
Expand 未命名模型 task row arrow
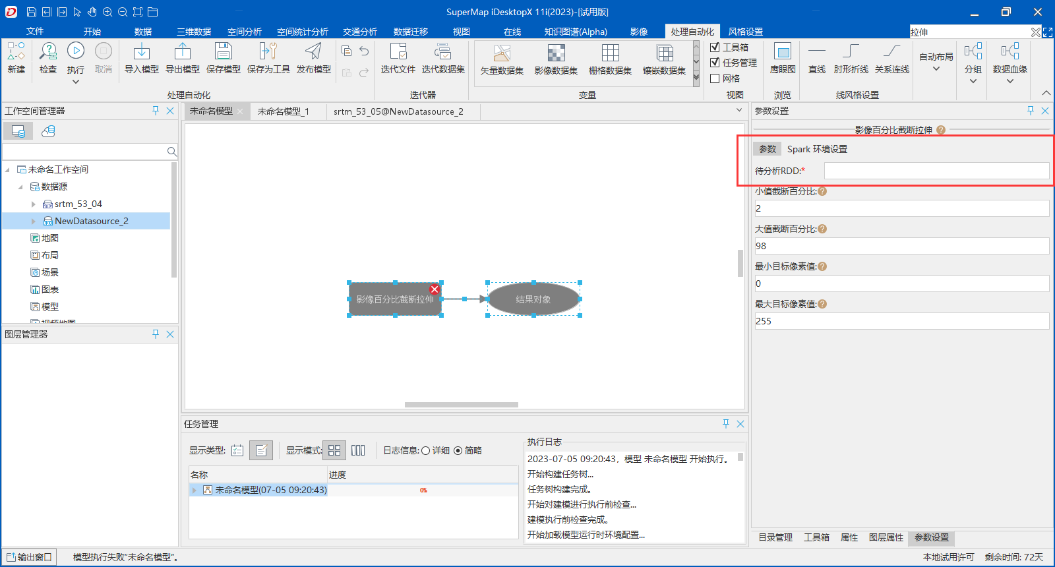(x=195, y=490)
